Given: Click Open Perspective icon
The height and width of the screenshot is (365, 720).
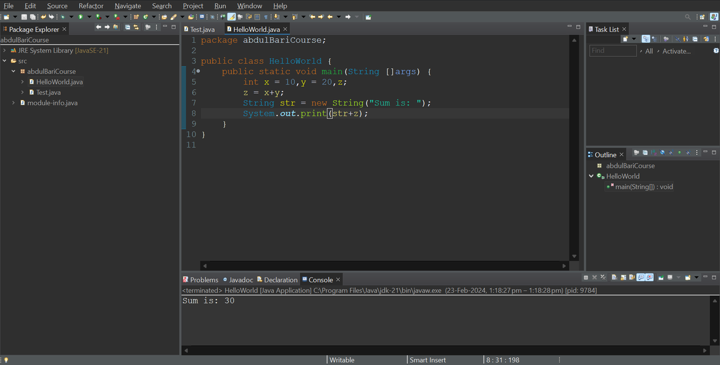Looking at the screenshot, I should click(x=702, y=17).
